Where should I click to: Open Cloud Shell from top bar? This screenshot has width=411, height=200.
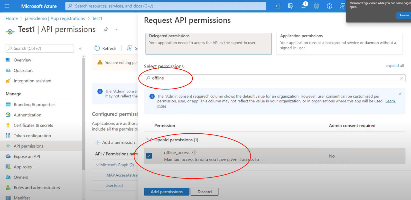[277, 6]
